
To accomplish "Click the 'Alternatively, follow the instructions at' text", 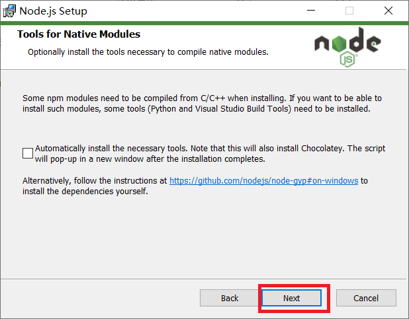I will point(95,180).
